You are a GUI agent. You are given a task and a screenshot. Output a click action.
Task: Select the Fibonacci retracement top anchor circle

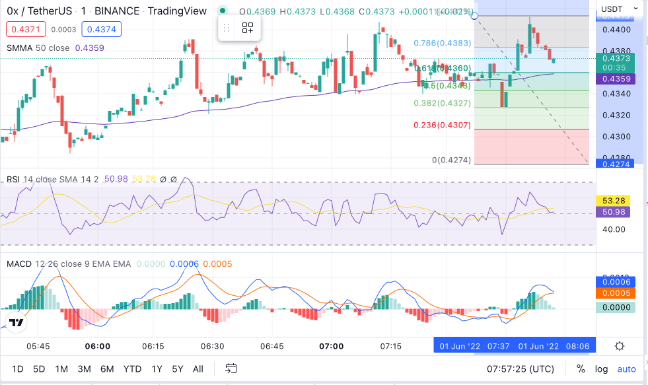click(x=474, y=16)
